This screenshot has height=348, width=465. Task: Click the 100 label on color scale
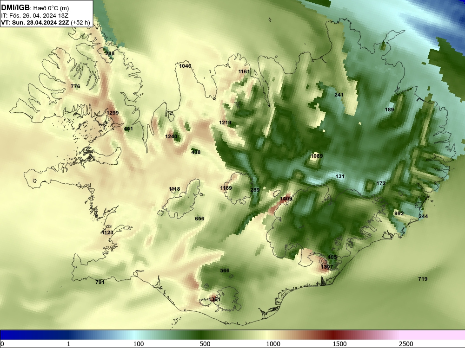139,344
